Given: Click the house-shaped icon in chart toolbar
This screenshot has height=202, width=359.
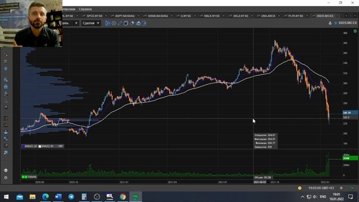Looking at the screenshot, I should [x=139, y=23].
